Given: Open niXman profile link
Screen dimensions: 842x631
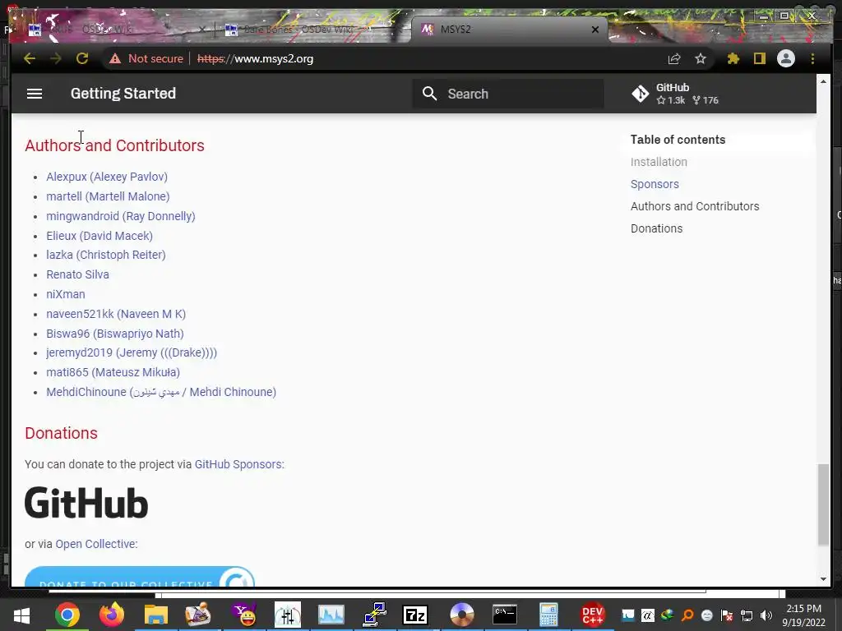Looking at the screenshot, I should coord(66,294).
